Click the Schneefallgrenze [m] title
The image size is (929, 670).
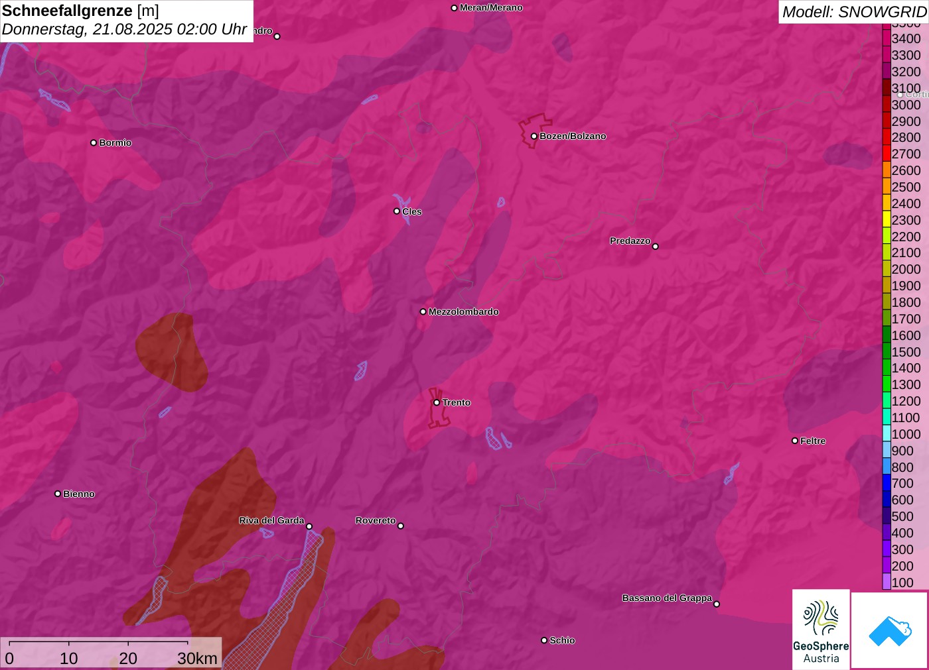tap(80, 11)
